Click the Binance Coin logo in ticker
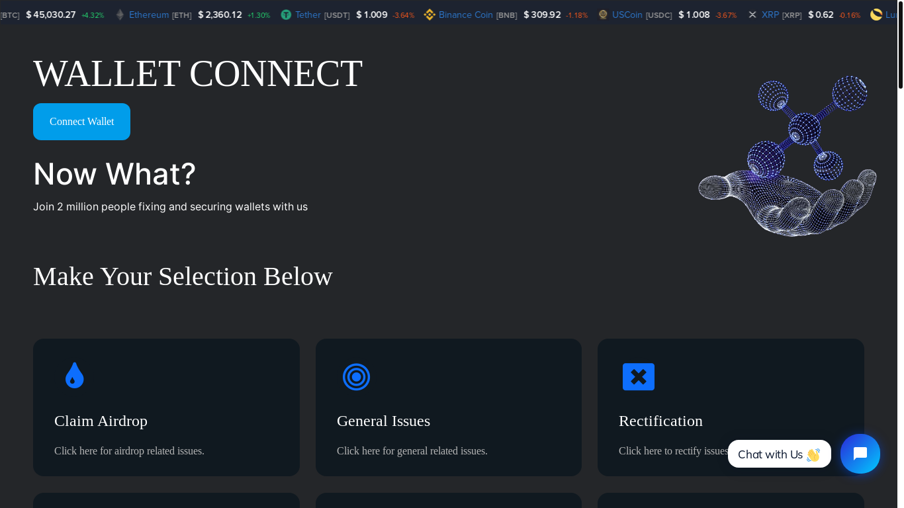This screenshot has width=904, height=508. click(x=429, y=15)
